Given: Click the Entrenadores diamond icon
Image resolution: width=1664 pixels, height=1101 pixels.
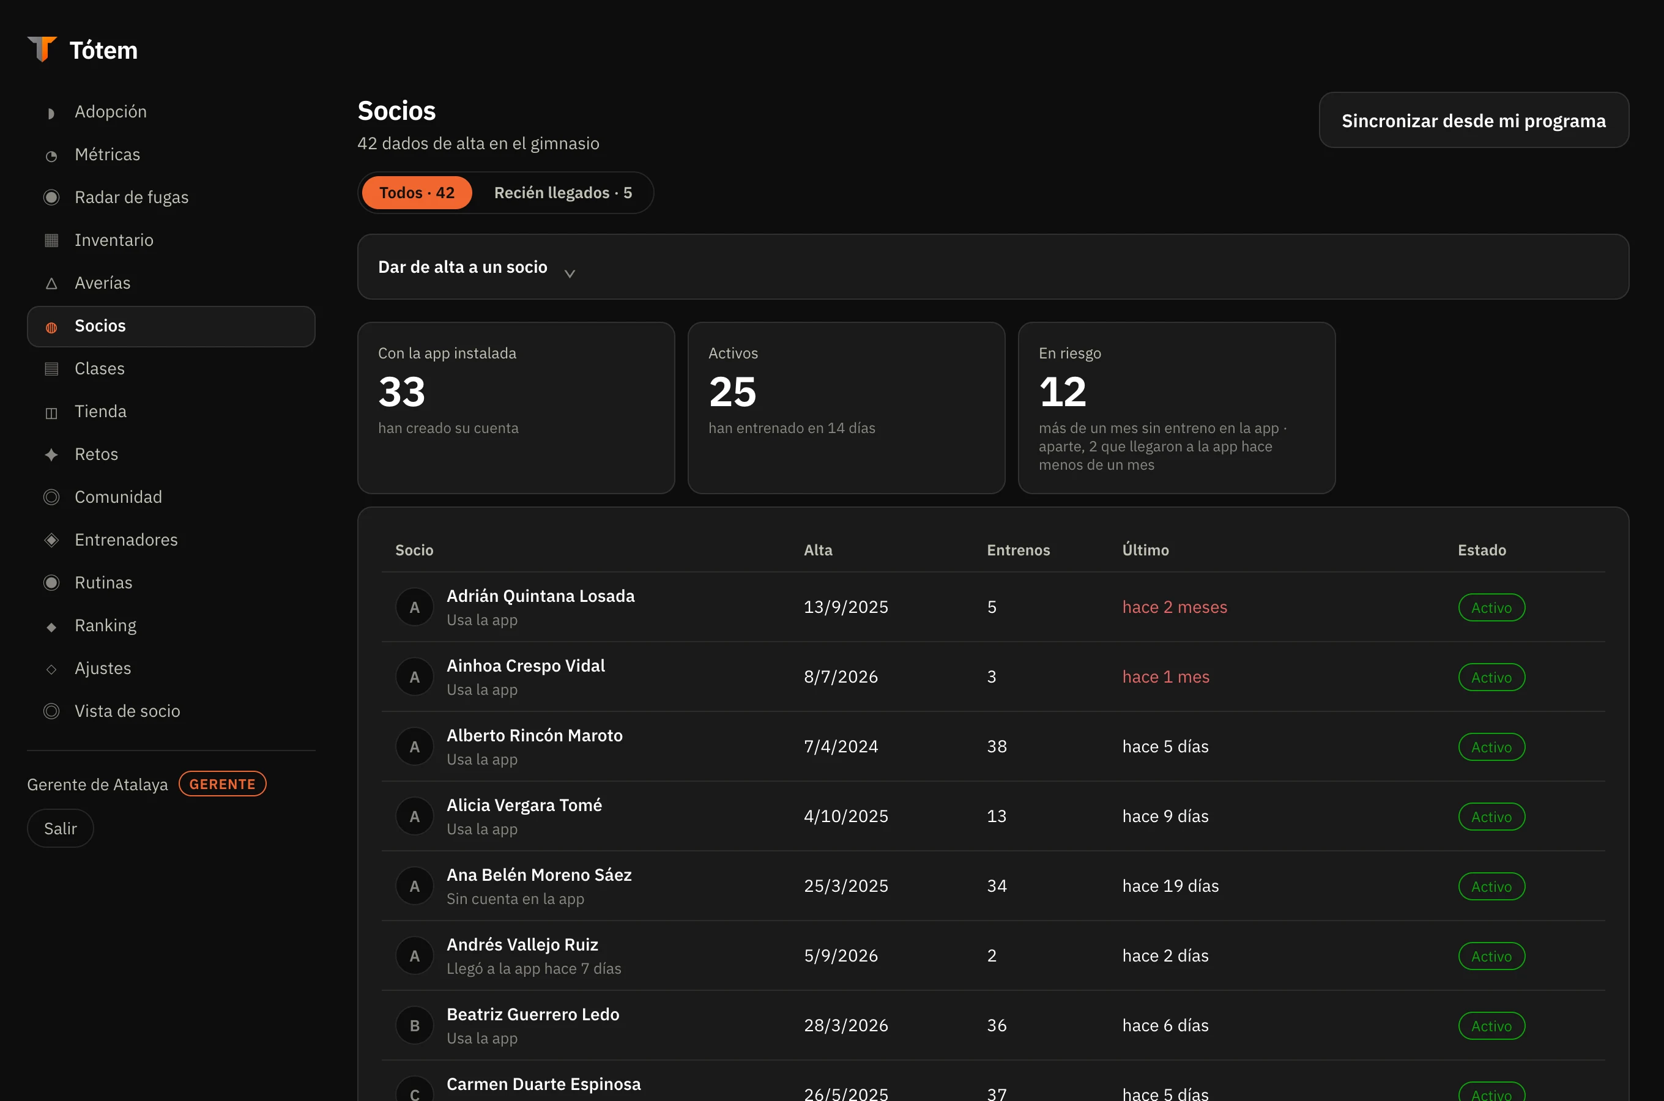Looking at the screenshot, I should click(51, 540).
